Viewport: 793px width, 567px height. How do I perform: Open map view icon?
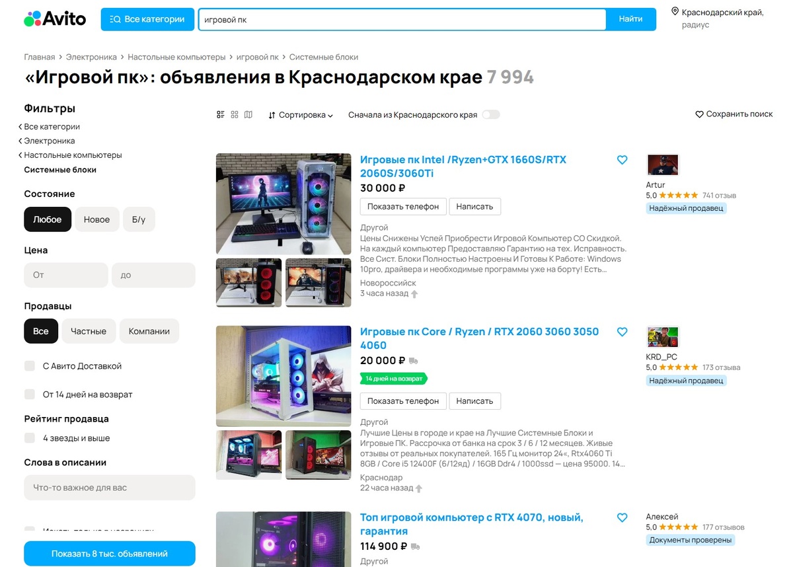pyautogui.click(x=248, y=115)
